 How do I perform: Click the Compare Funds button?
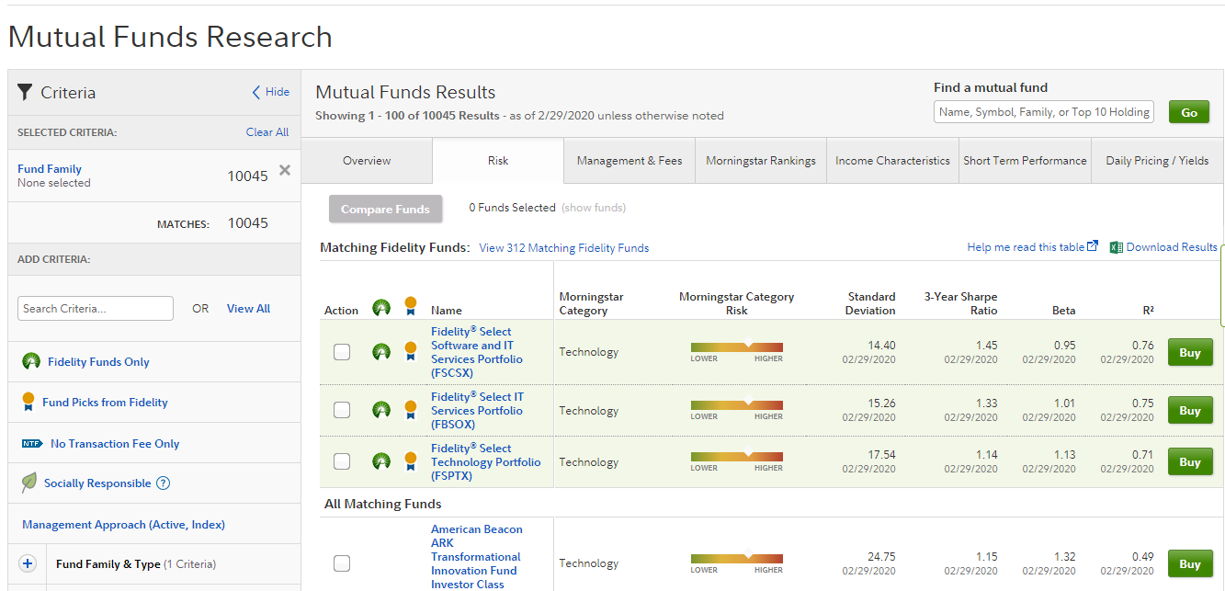coord(385,209)
